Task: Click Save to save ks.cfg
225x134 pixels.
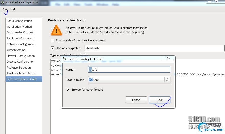Action: 160,100
